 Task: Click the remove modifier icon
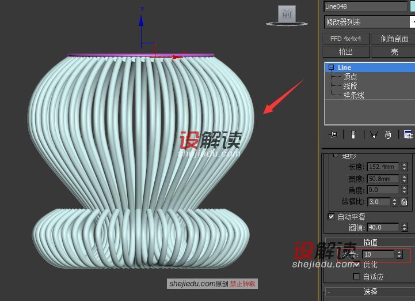click(389, 134)
